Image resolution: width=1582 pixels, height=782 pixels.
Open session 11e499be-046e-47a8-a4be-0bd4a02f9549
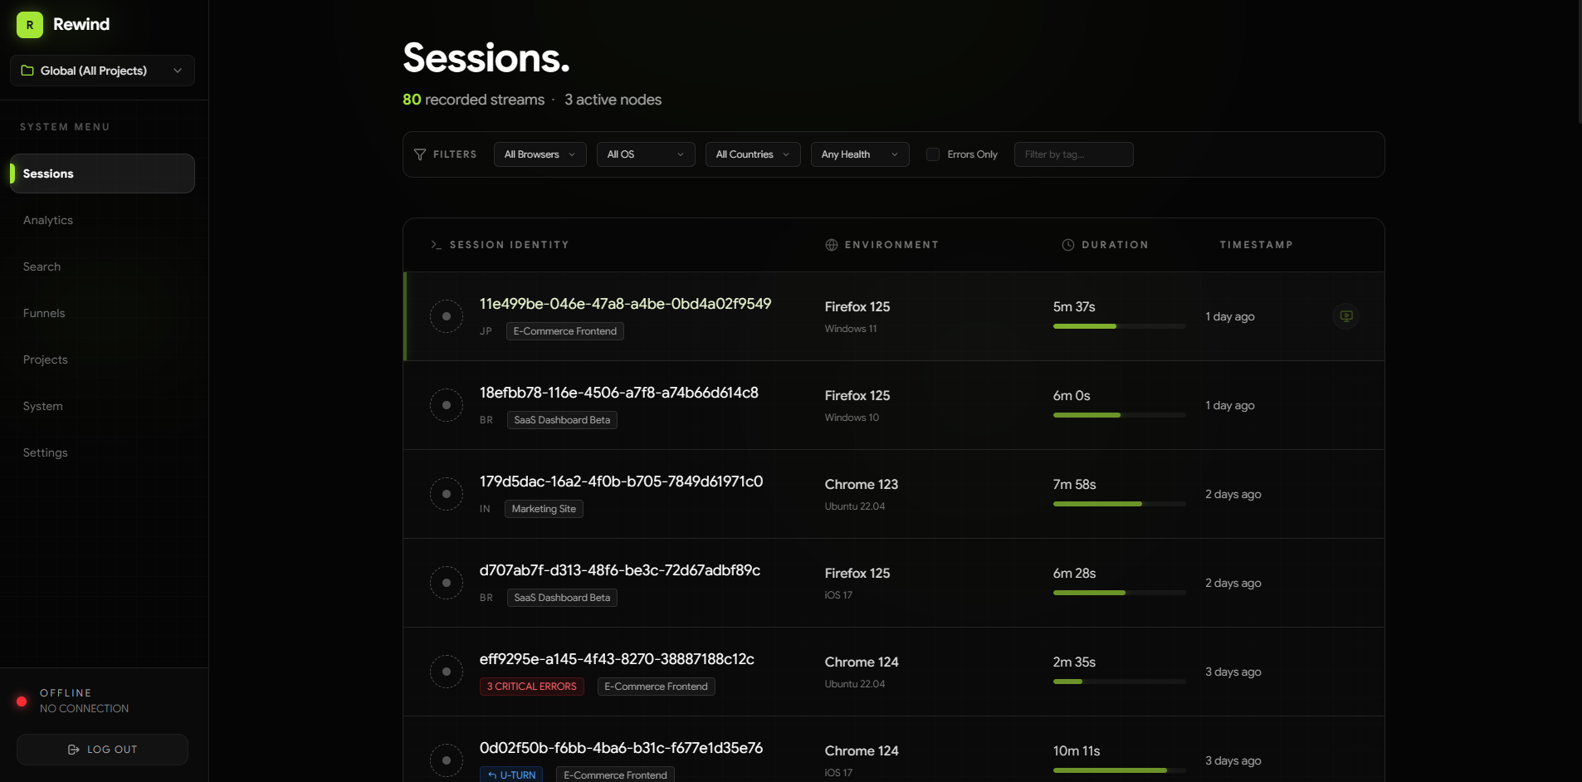(625, 304)
